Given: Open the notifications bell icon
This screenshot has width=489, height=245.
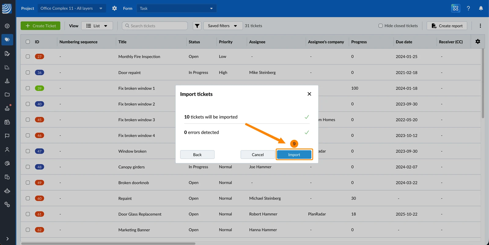Looking at the screenshot, I should [x=481, y=8].
